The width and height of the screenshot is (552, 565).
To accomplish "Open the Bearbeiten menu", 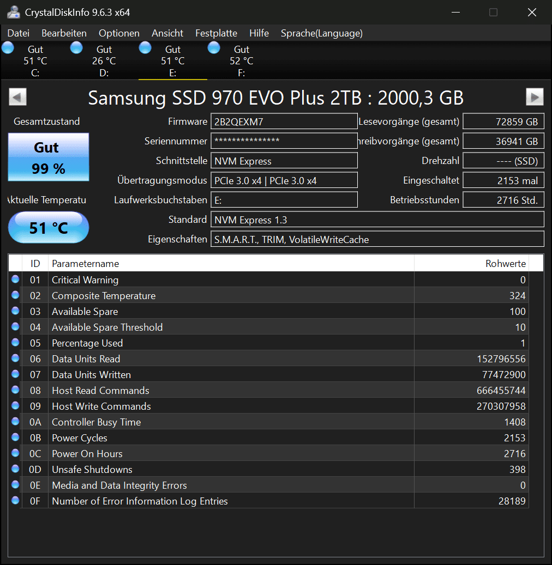I will pyautogui.click(x=64, y=33).
